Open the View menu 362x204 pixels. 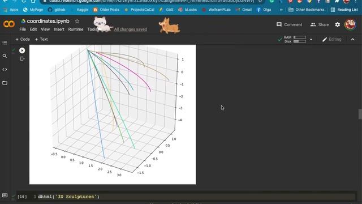click(x=45, y=29)
